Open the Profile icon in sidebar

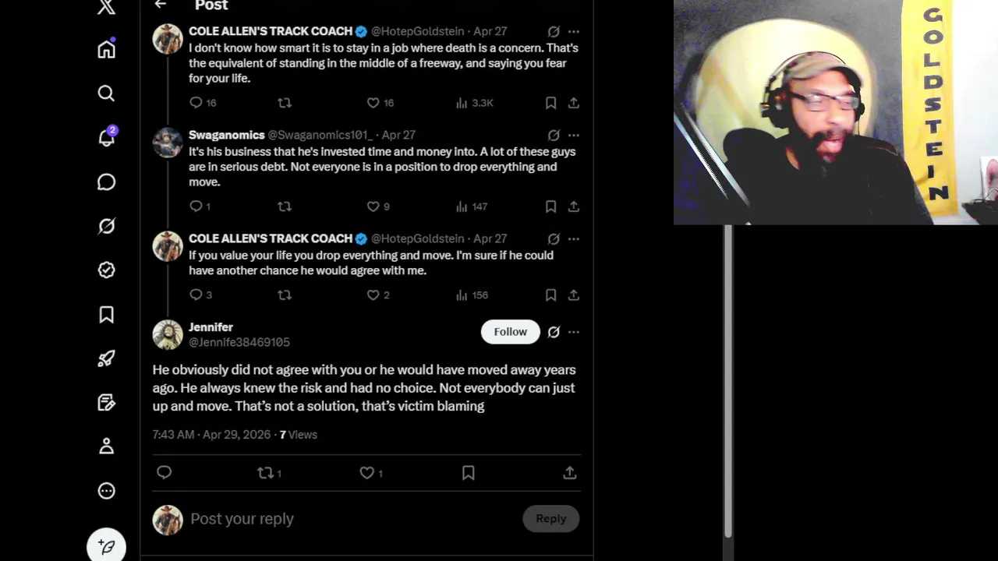(106, 446)
